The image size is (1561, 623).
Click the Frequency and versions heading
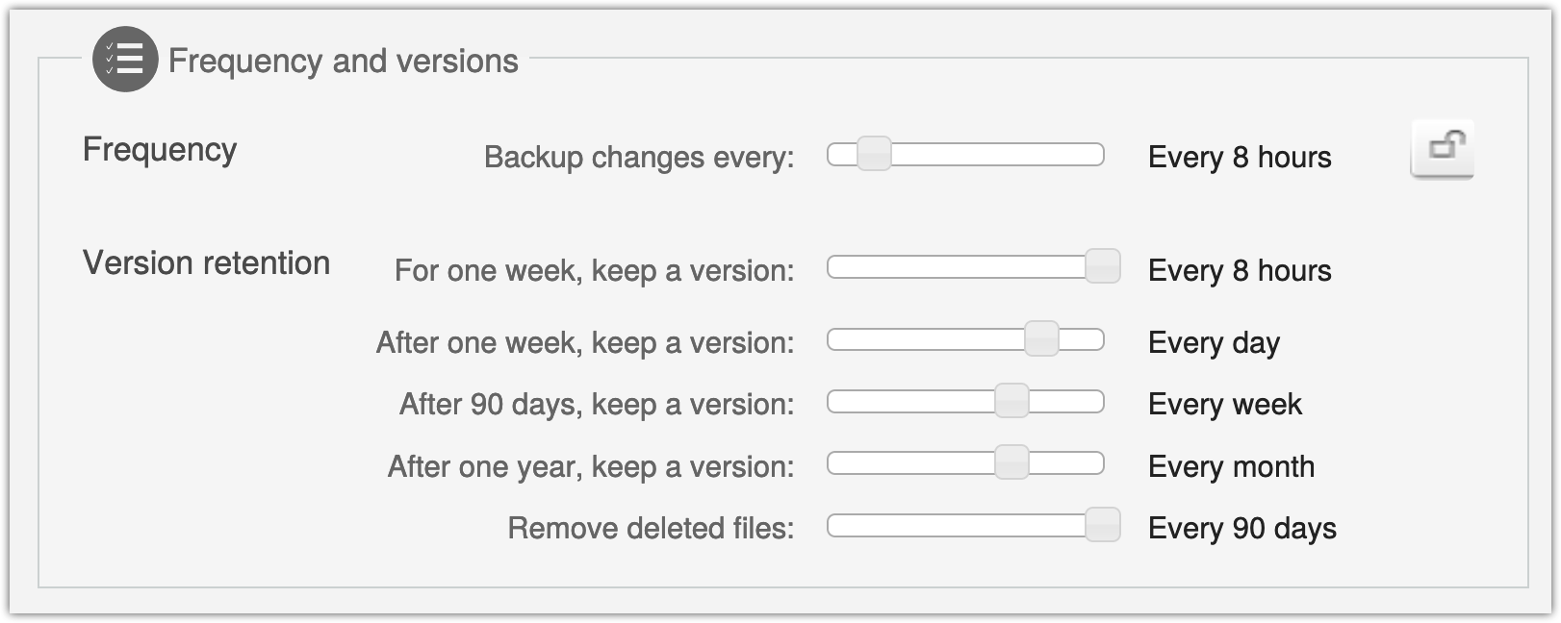(344, 61)
